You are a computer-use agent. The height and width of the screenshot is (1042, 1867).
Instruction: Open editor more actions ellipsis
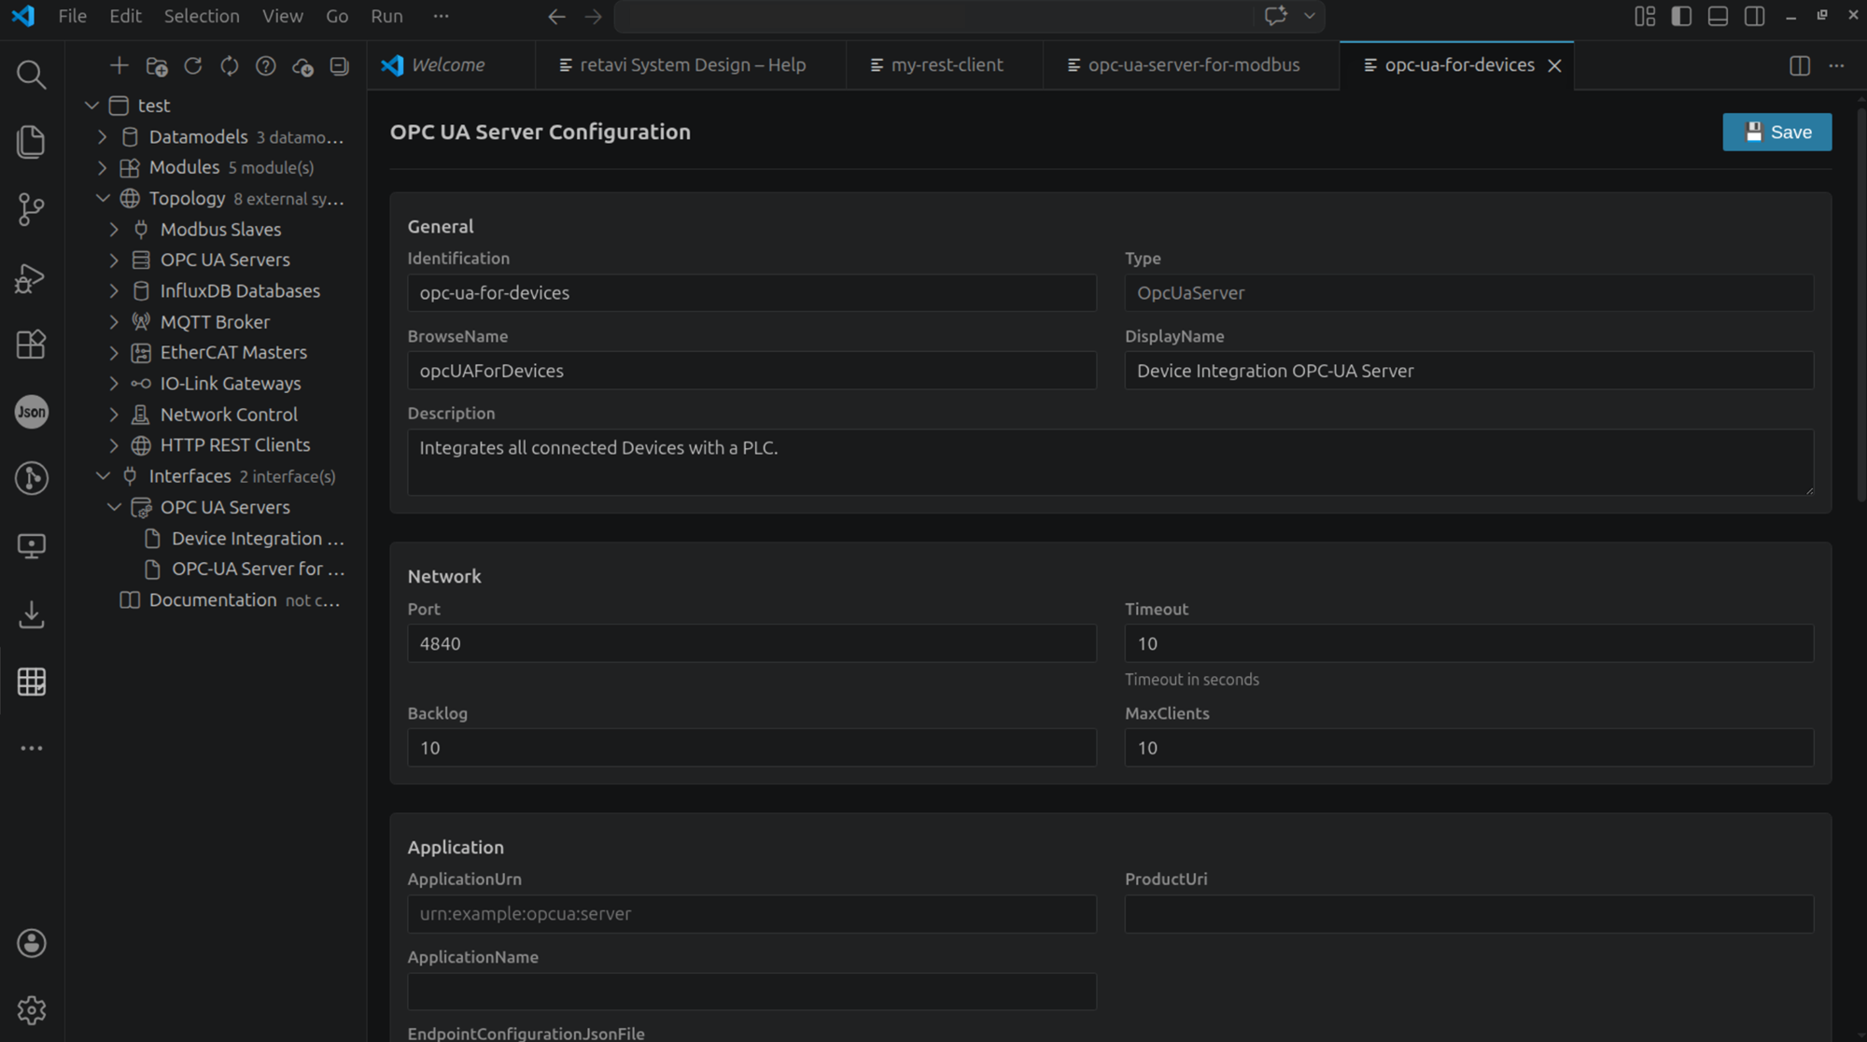(x=1836, y=65)
